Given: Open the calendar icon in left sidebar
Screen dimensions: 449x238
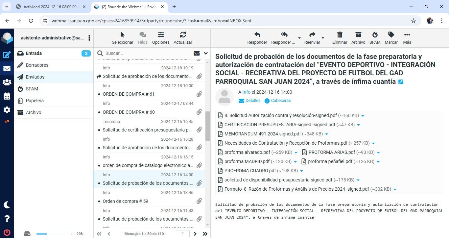Looking at the screenshot, I should (x=7, y=96).
